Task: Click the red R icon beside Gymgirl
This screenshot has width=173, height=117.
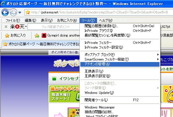Action: click(44, 35)
